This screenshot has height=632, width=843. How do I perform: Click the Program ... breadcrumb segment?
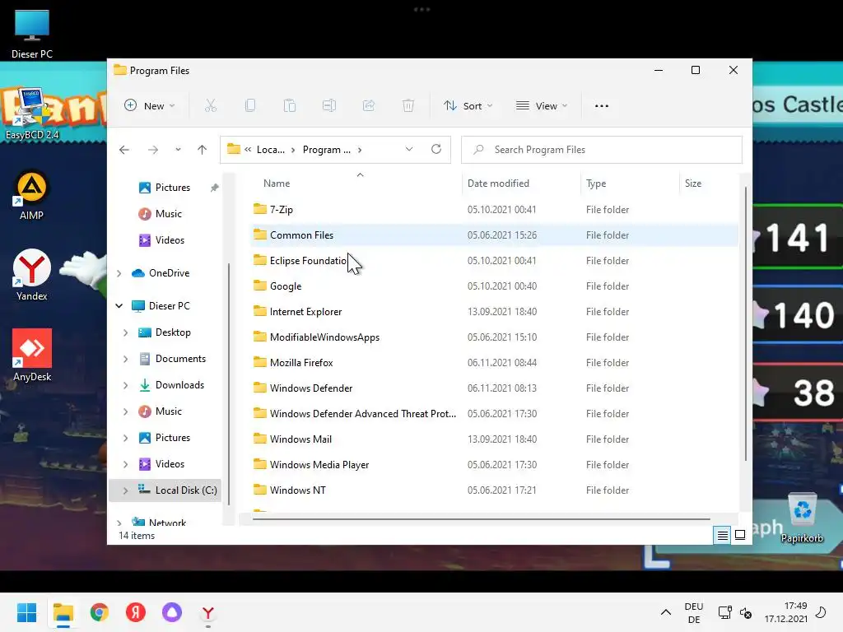[326, 150]
